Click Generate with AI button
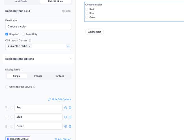Viewport: 184px width, 140px height. 18,139
